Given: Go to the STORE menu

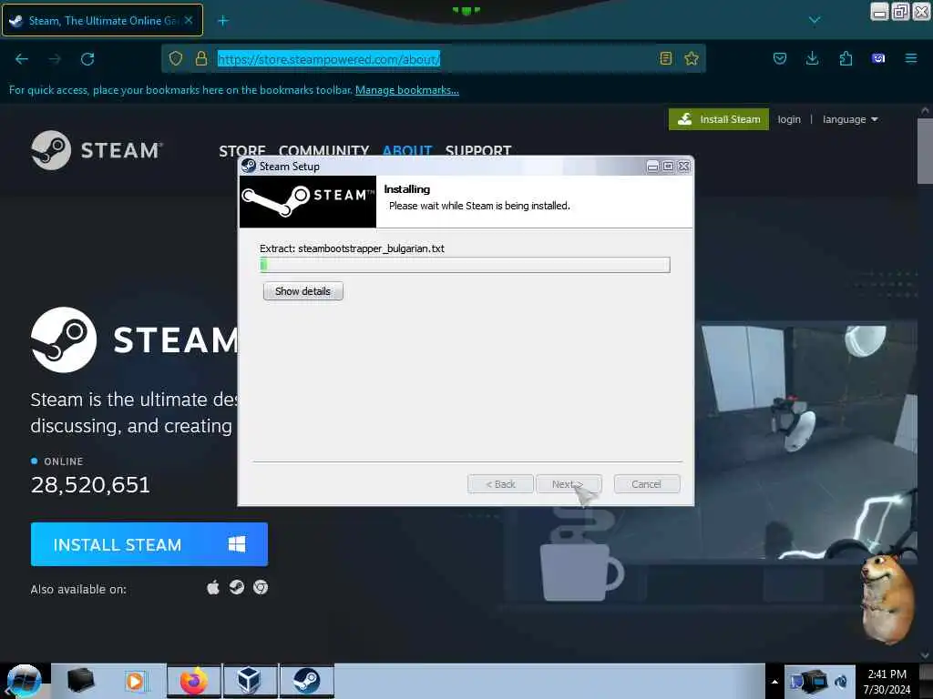Looking at the screenshot, I should click(x=242, y=150).
